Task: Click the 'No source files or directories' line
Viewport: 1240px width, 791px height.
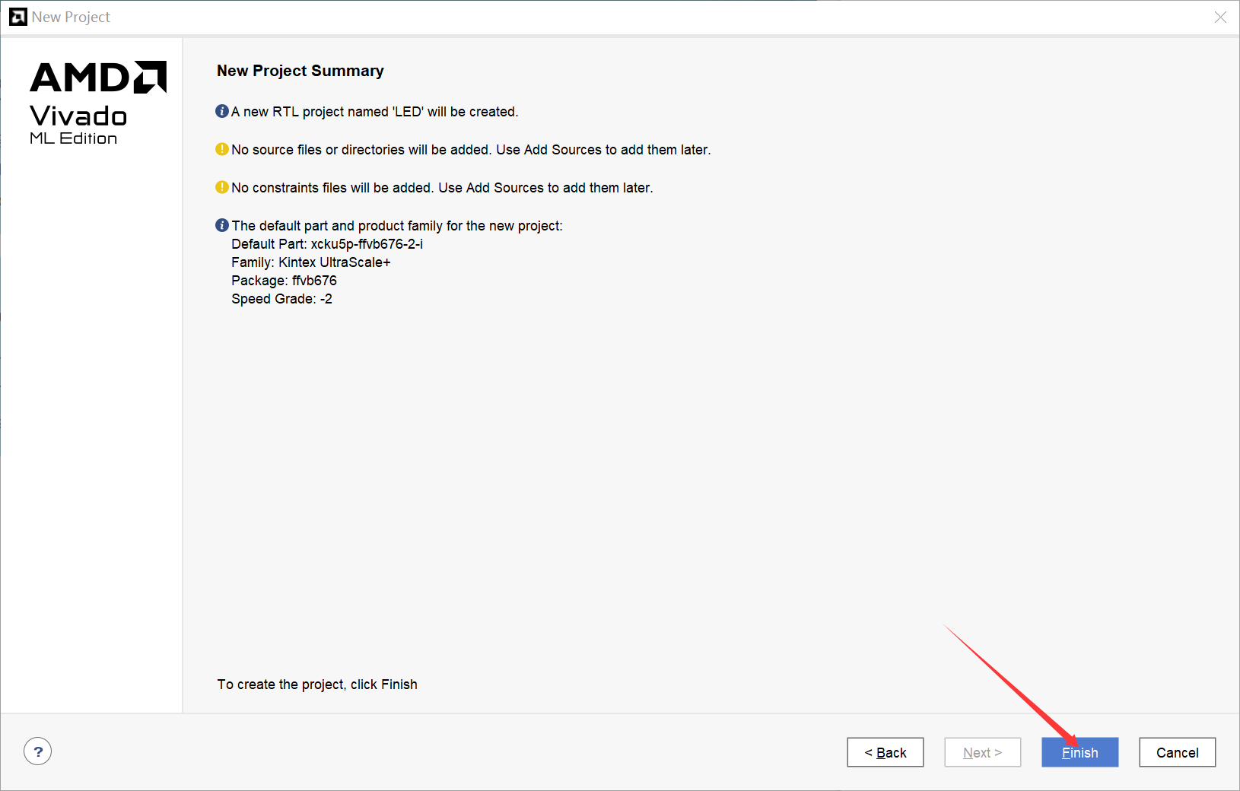Action: pyautogui.click(x=471, y=150)
